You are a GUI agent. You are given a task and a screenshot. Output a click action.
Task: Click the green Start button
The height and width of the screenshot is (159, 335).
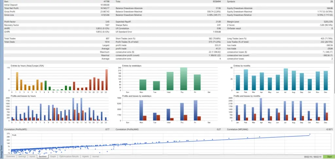(329, 157)
